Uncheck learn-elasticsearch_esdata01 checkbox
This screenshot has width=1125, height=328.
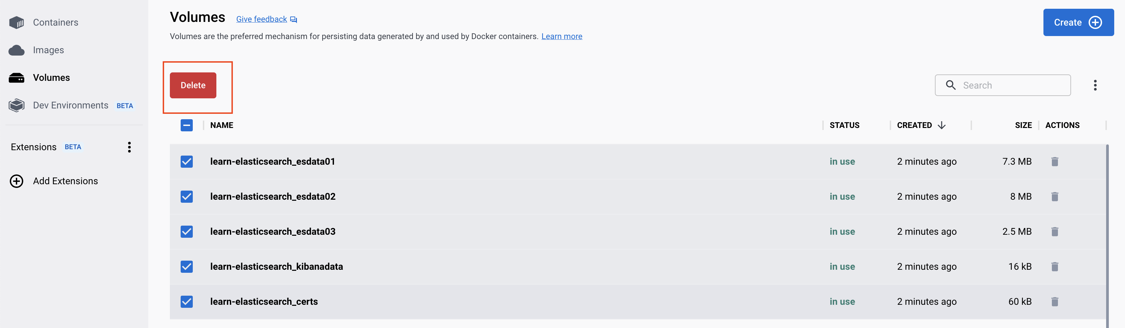[x=186, y=161]
